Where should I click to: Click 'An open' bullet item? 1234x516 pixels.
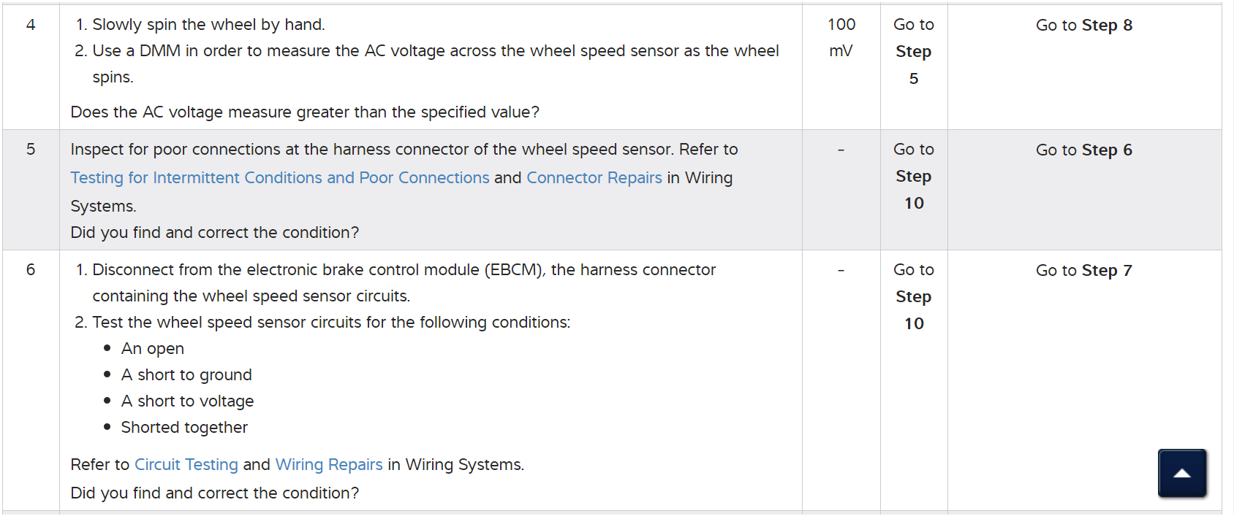point(152,349)
